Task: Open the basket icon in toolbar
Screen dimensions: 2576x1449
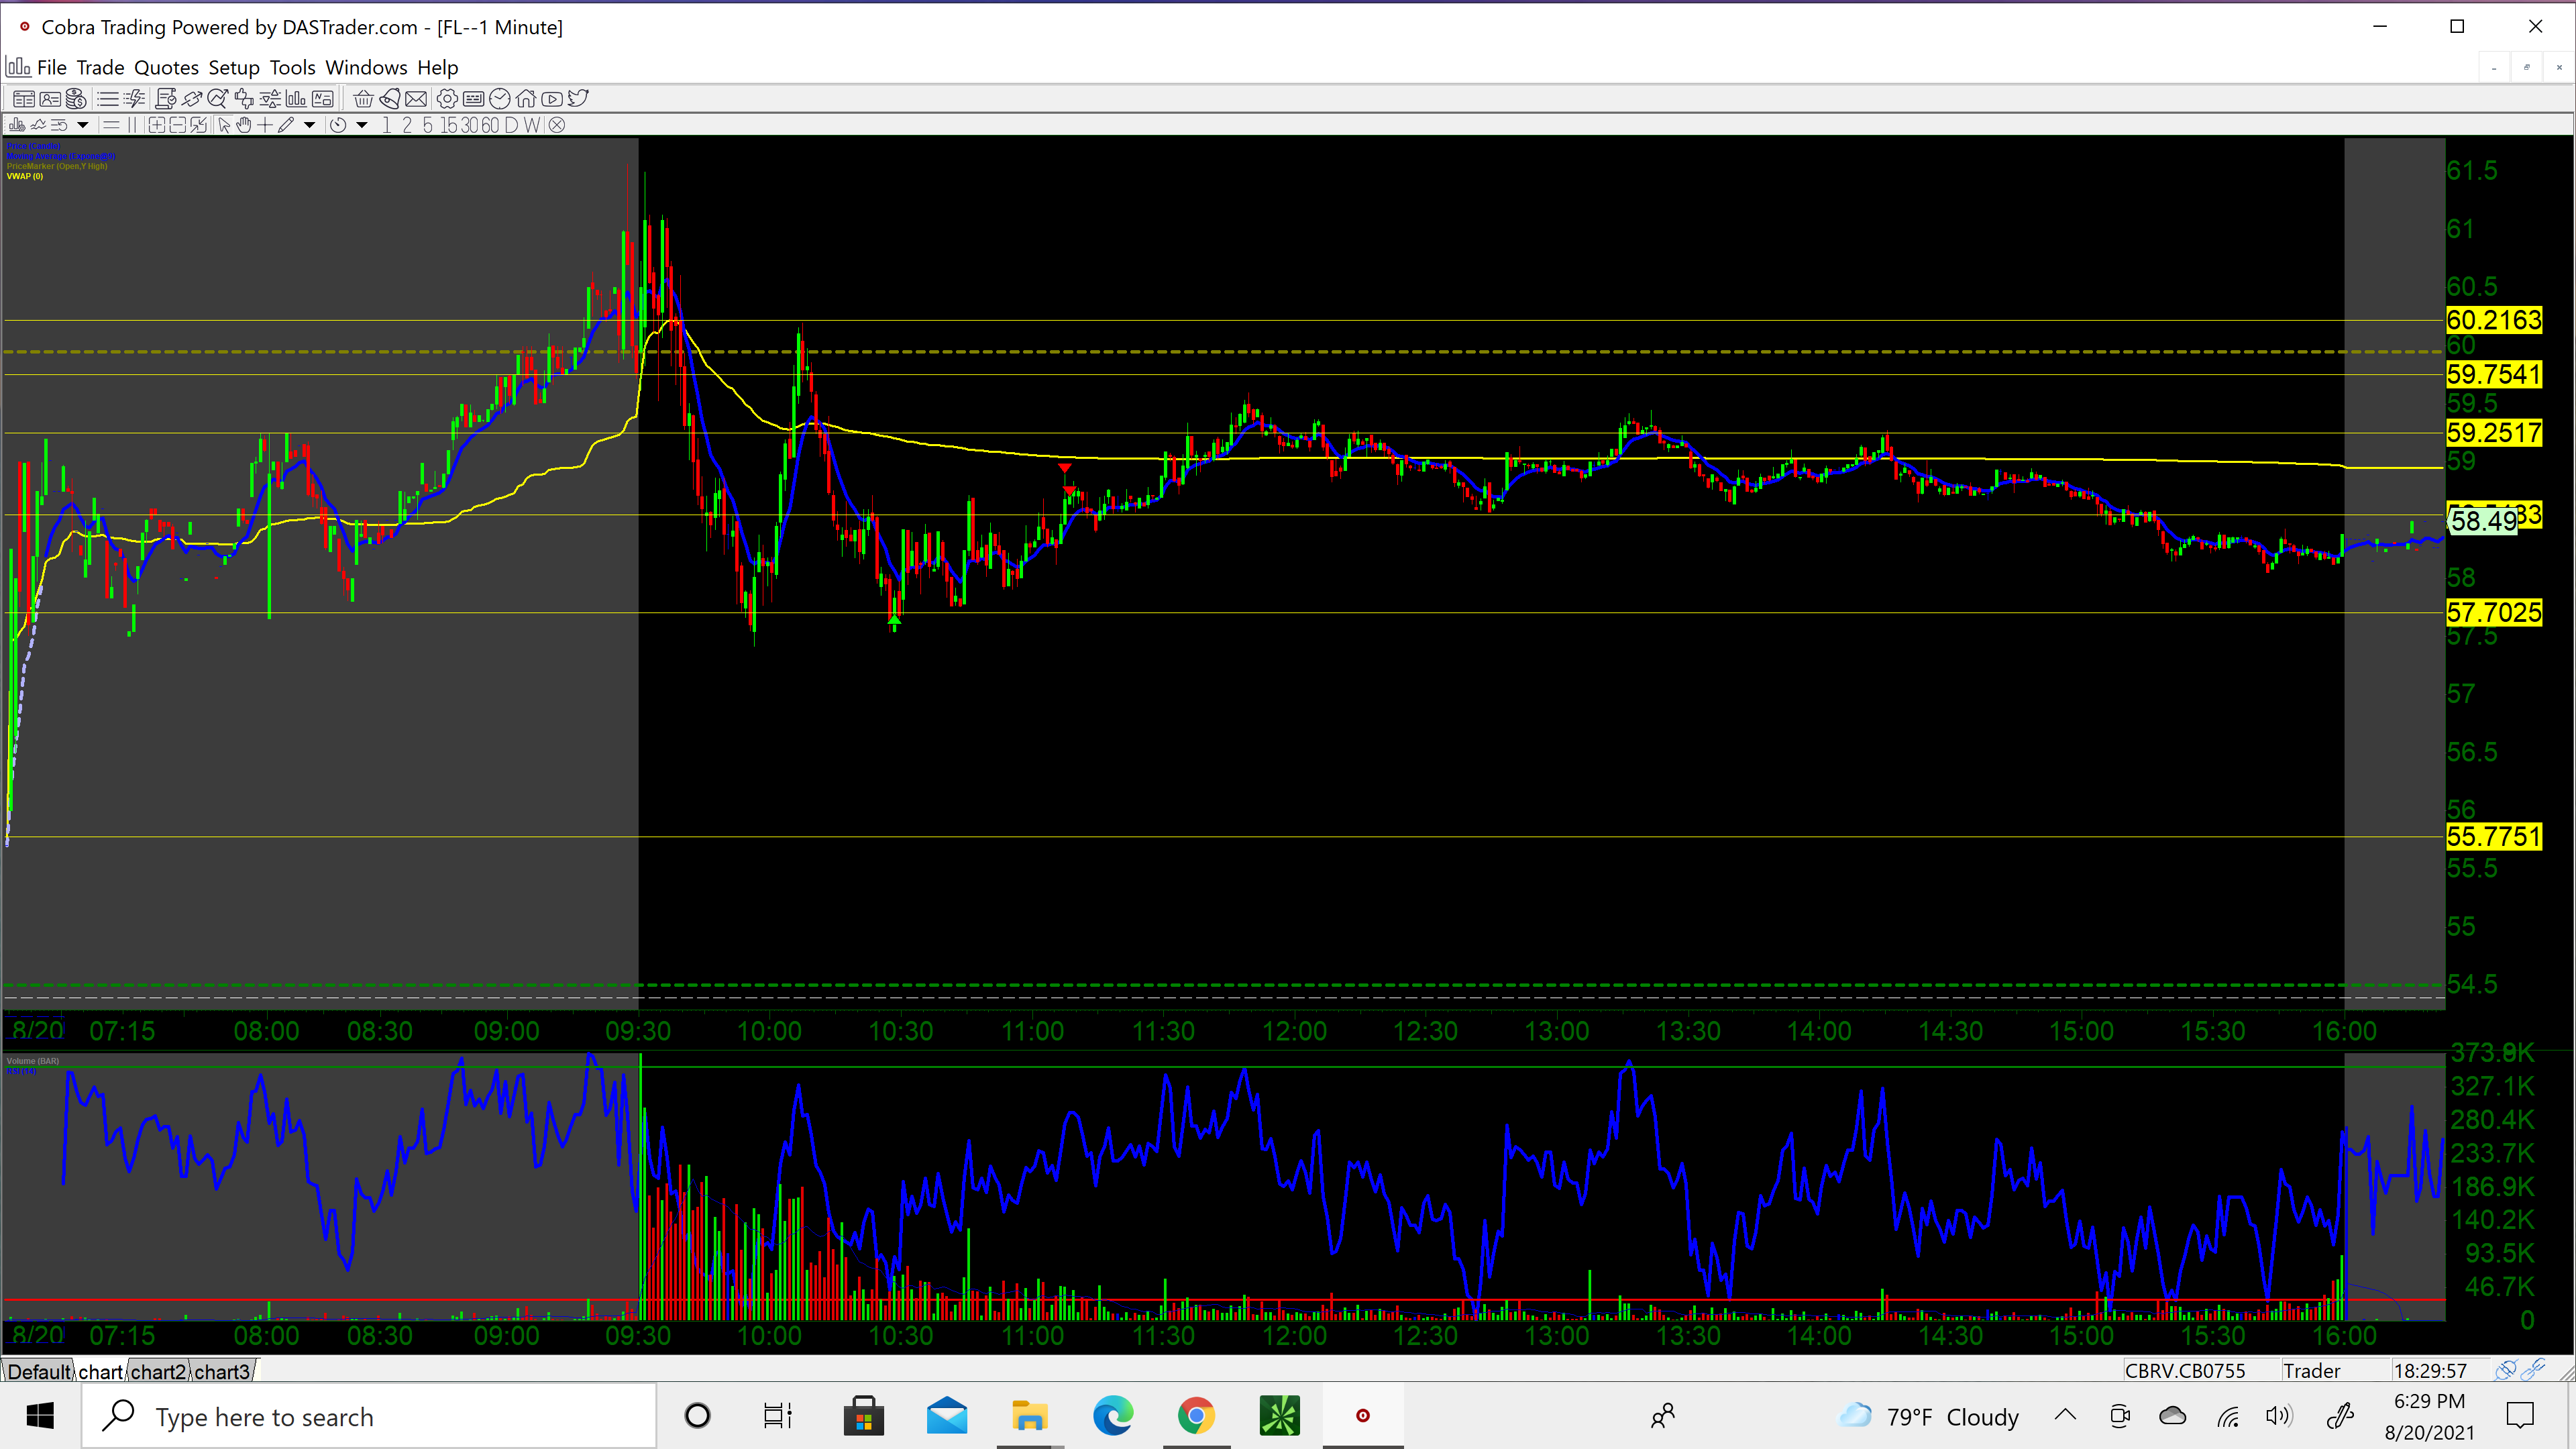Action: point(363,99)
